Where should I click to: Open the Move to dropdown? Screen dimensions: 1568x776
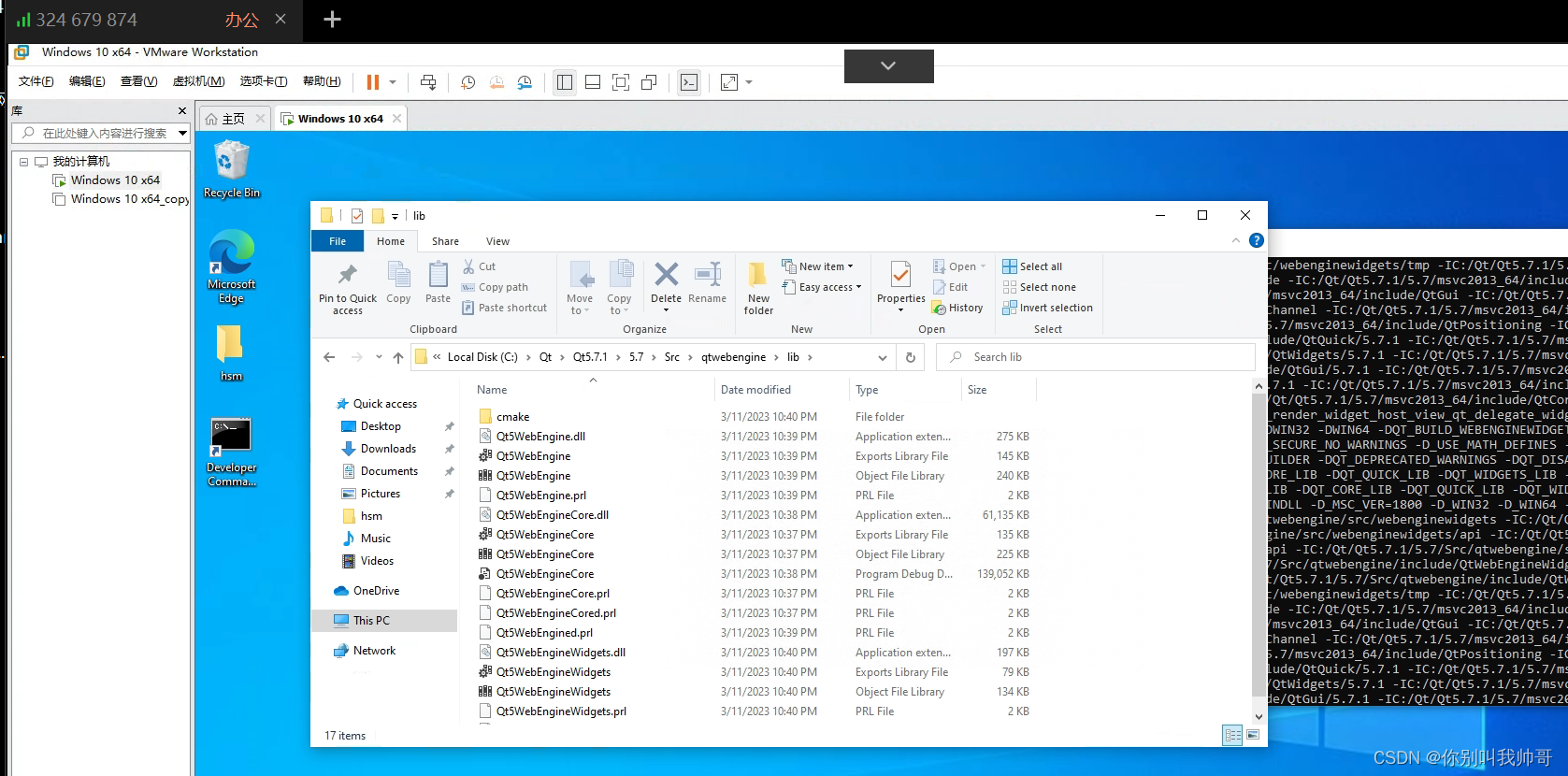click(x=580, y=288)
